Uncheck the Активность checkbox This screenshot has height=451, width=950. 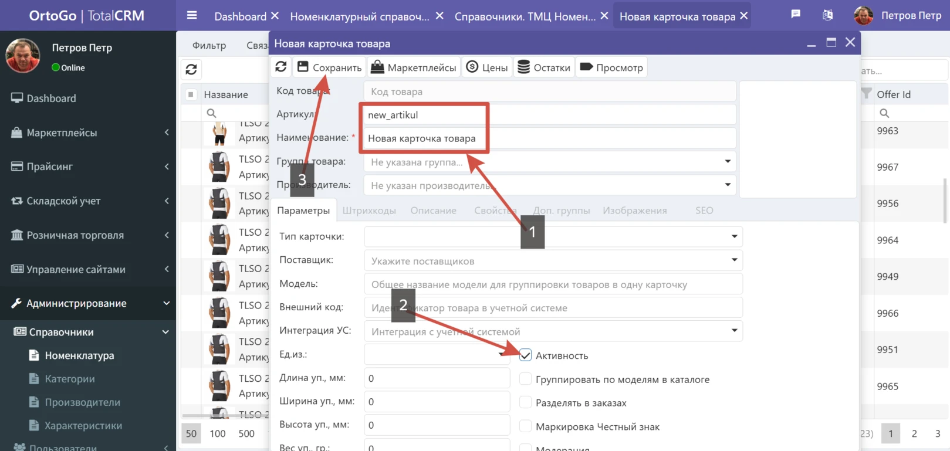[x=525, y=355]
